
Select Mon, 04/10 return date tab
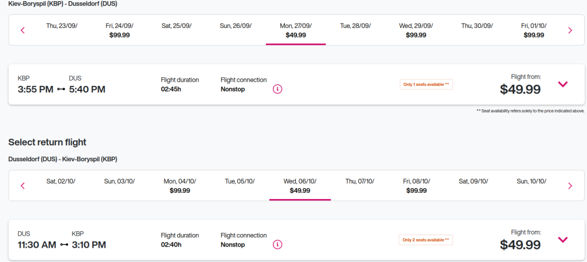click(179, 185)
